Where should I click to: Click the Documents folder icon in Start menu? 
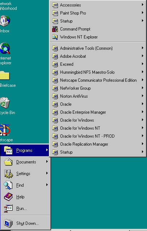[8, 162]
